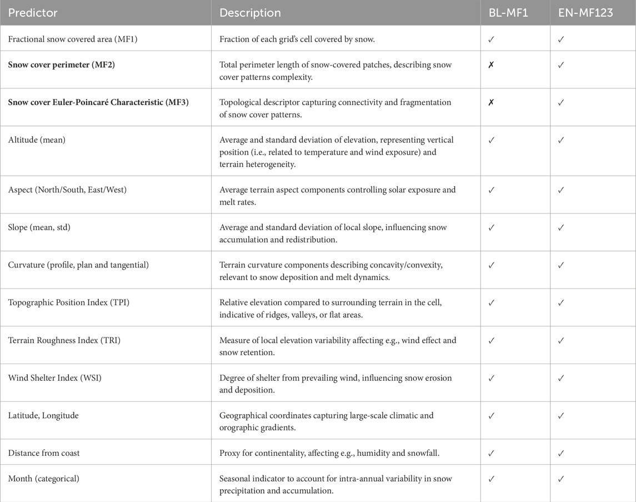This screenshot has width=636, height=502.
Task: Click the EN-MF123 checkmark for Fractional snow covered area
Action: (561, 40)
